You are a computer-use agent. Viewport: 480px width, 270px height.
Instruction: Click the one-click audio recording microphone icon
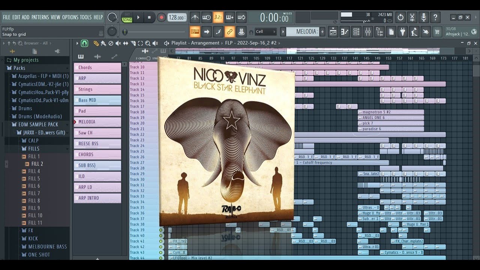click(424, 17)
